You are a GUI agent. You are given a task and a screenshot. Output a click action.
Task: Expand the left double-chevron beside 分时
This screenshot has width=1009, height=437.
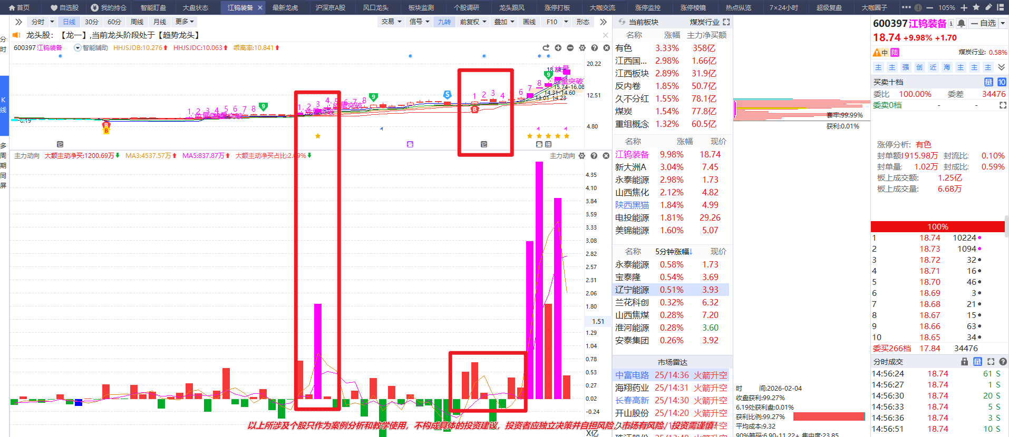coord(18,22)
